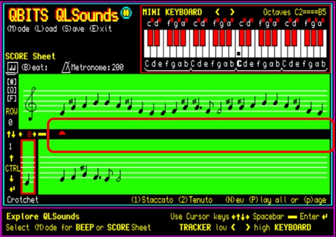Click the KEYBOARD label in help bar
336x237 pixels.
coord(293,227)
